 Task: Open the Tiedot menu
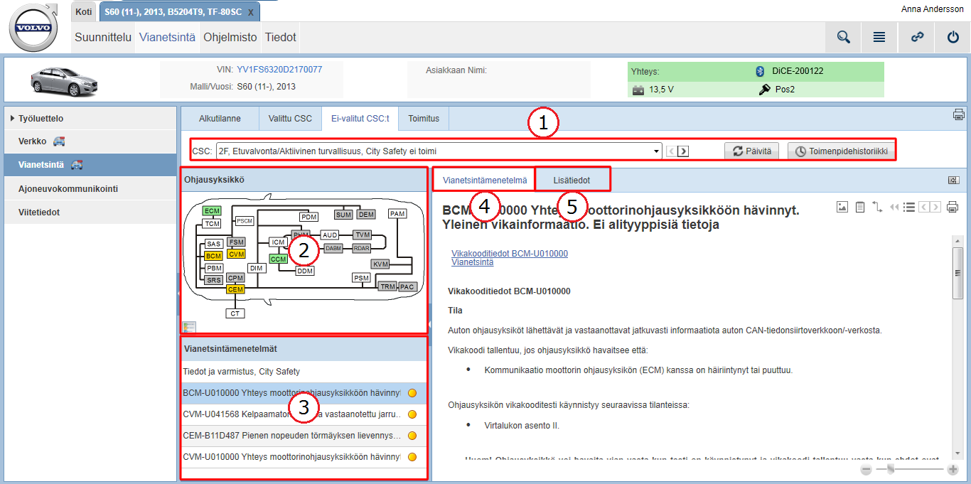click(x=281, y=38)
